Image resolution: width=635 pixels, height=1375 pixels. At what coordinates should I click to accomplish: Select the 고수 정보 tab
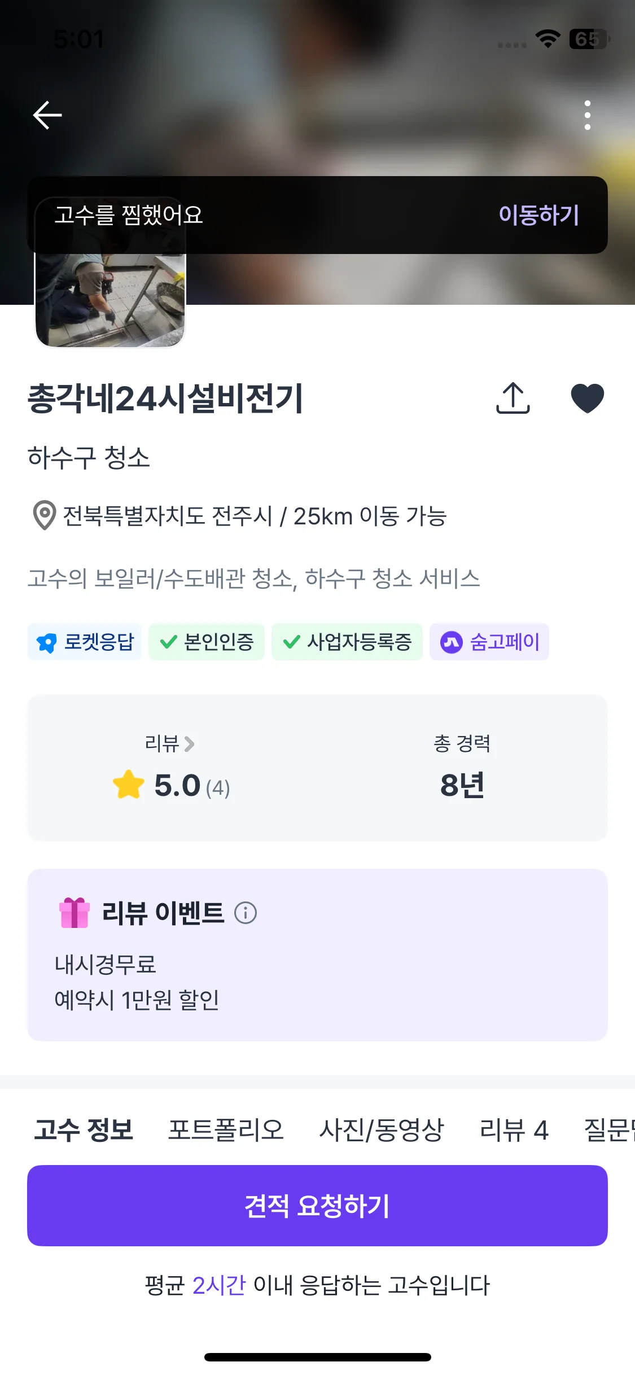tap(84, 1130)
